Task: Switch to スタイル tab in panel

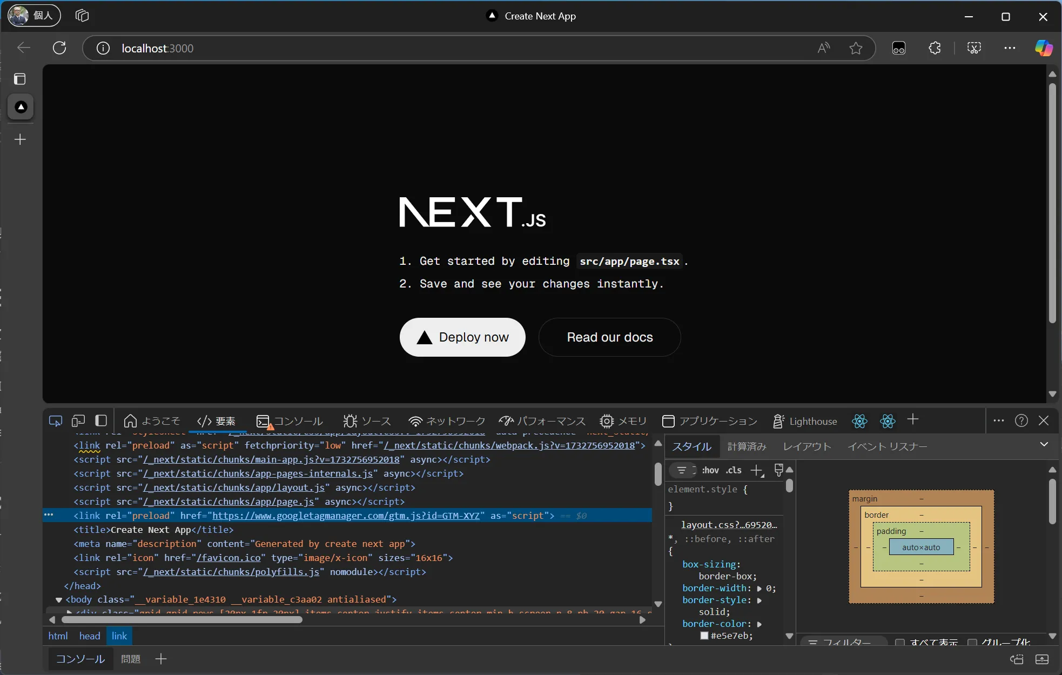Action: pyautogui.click(x=692, y=446)
